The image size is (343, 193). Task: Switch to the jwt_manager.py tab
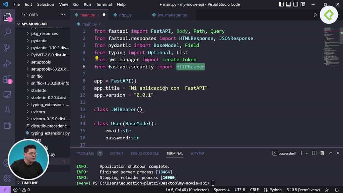[170, 15]
